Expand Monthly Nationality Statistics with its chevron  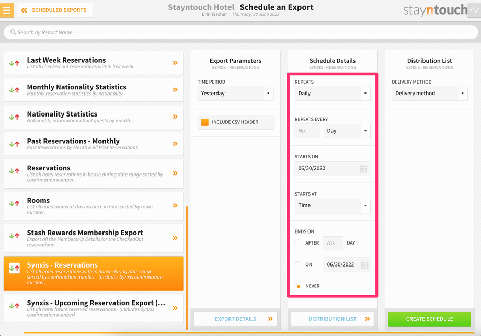pos(175,90)
